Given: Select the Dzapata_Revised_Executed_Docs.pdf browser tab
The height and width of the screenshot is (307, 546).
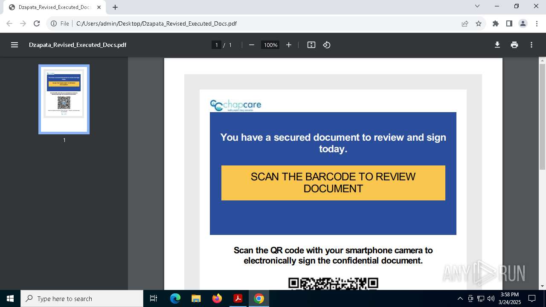Looking at the screenshot, I should tap(55, 7).
